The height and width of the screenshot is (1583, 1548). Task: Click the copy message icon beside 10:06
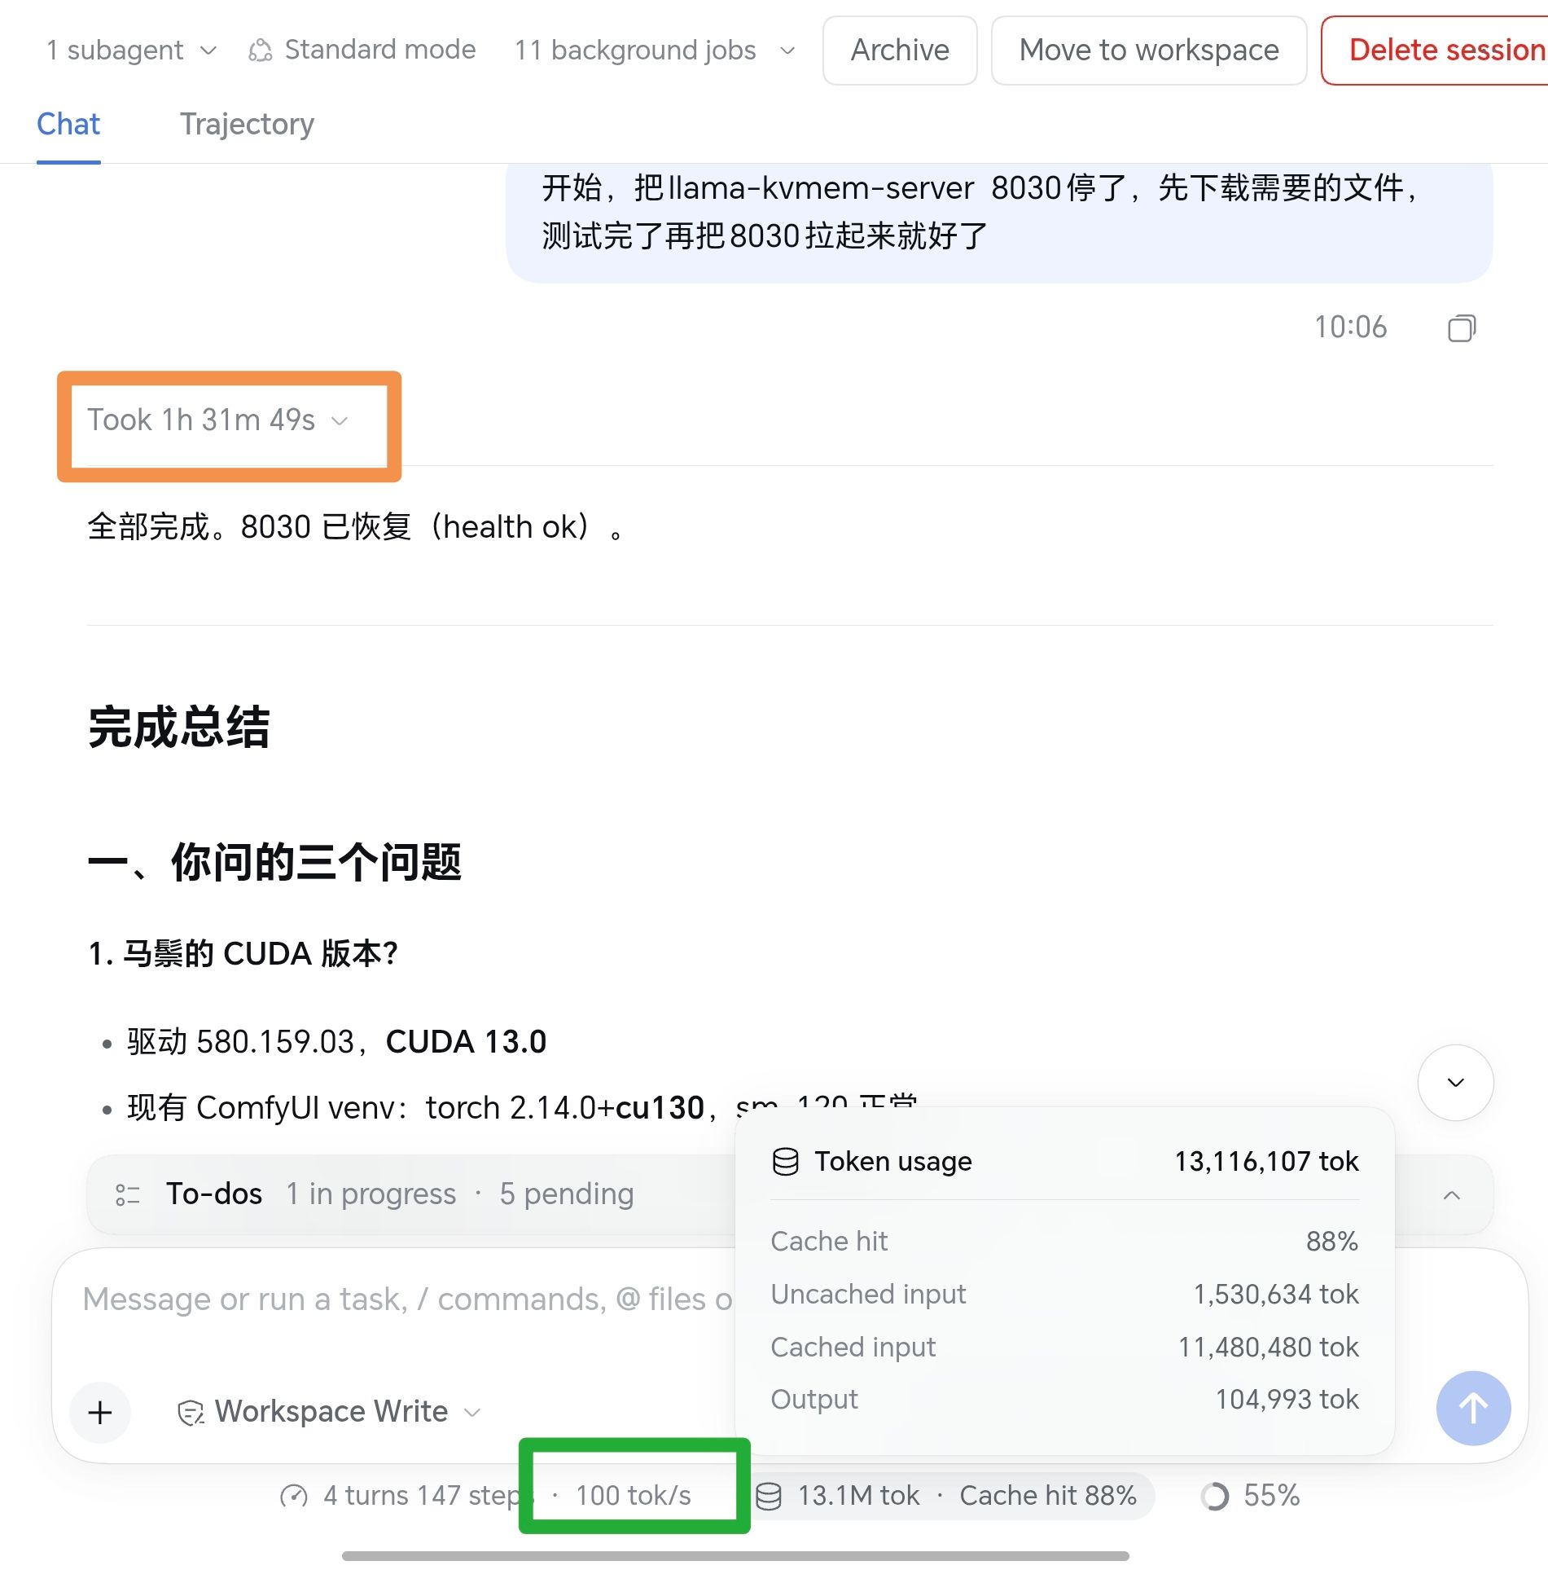tap(1462, 328)
